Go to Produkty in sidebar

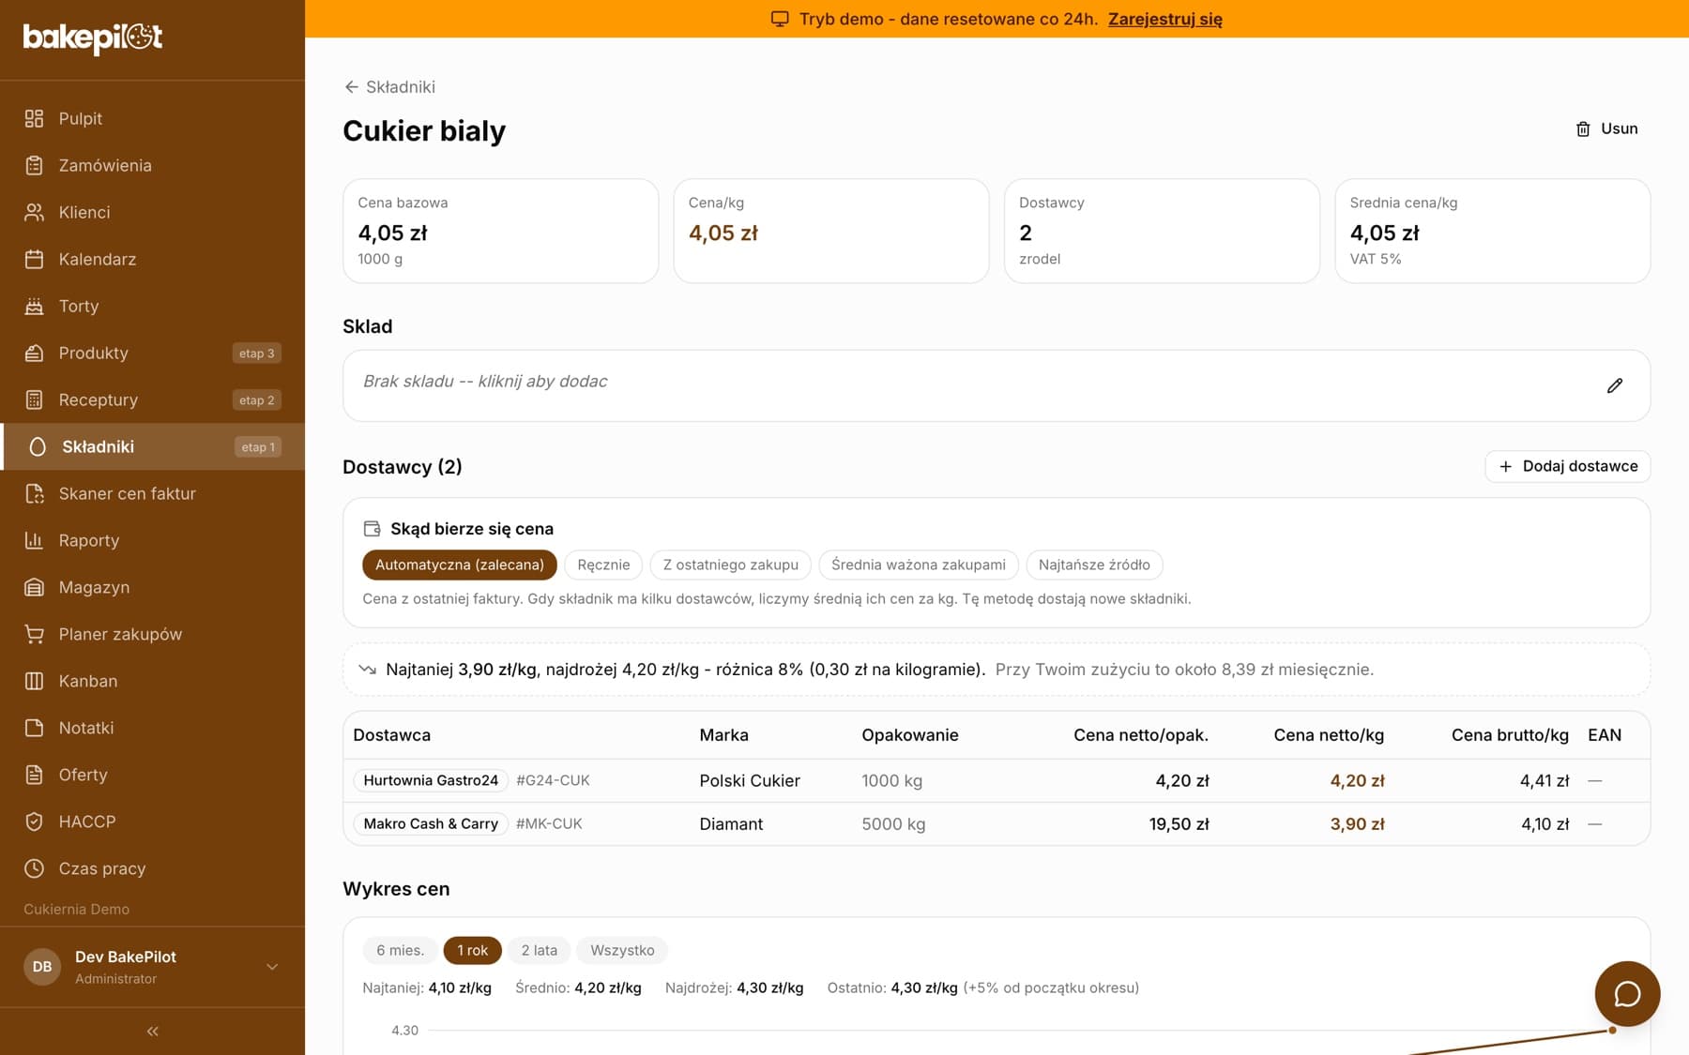152,353
